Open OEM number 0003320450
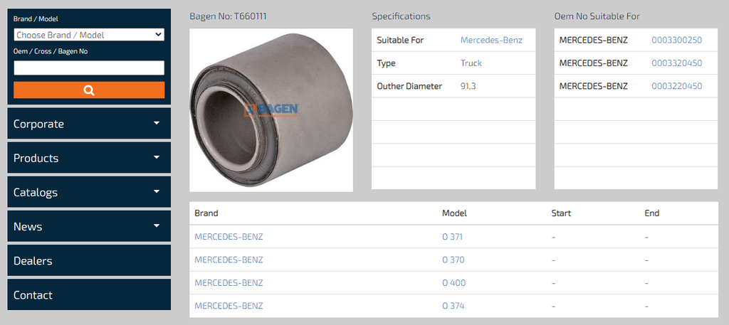Image resolution: width=729 pixels, height=325 pixels. [x=677, y=63]
